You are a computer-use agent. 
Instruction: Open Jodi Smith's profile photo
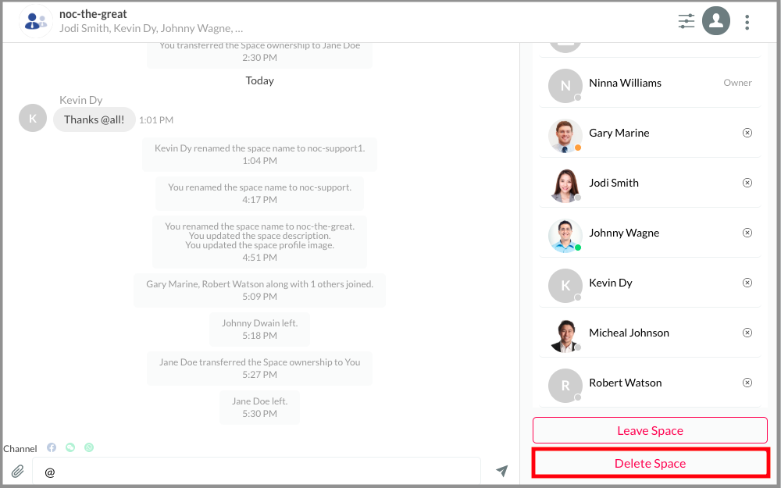click(565, 186)
